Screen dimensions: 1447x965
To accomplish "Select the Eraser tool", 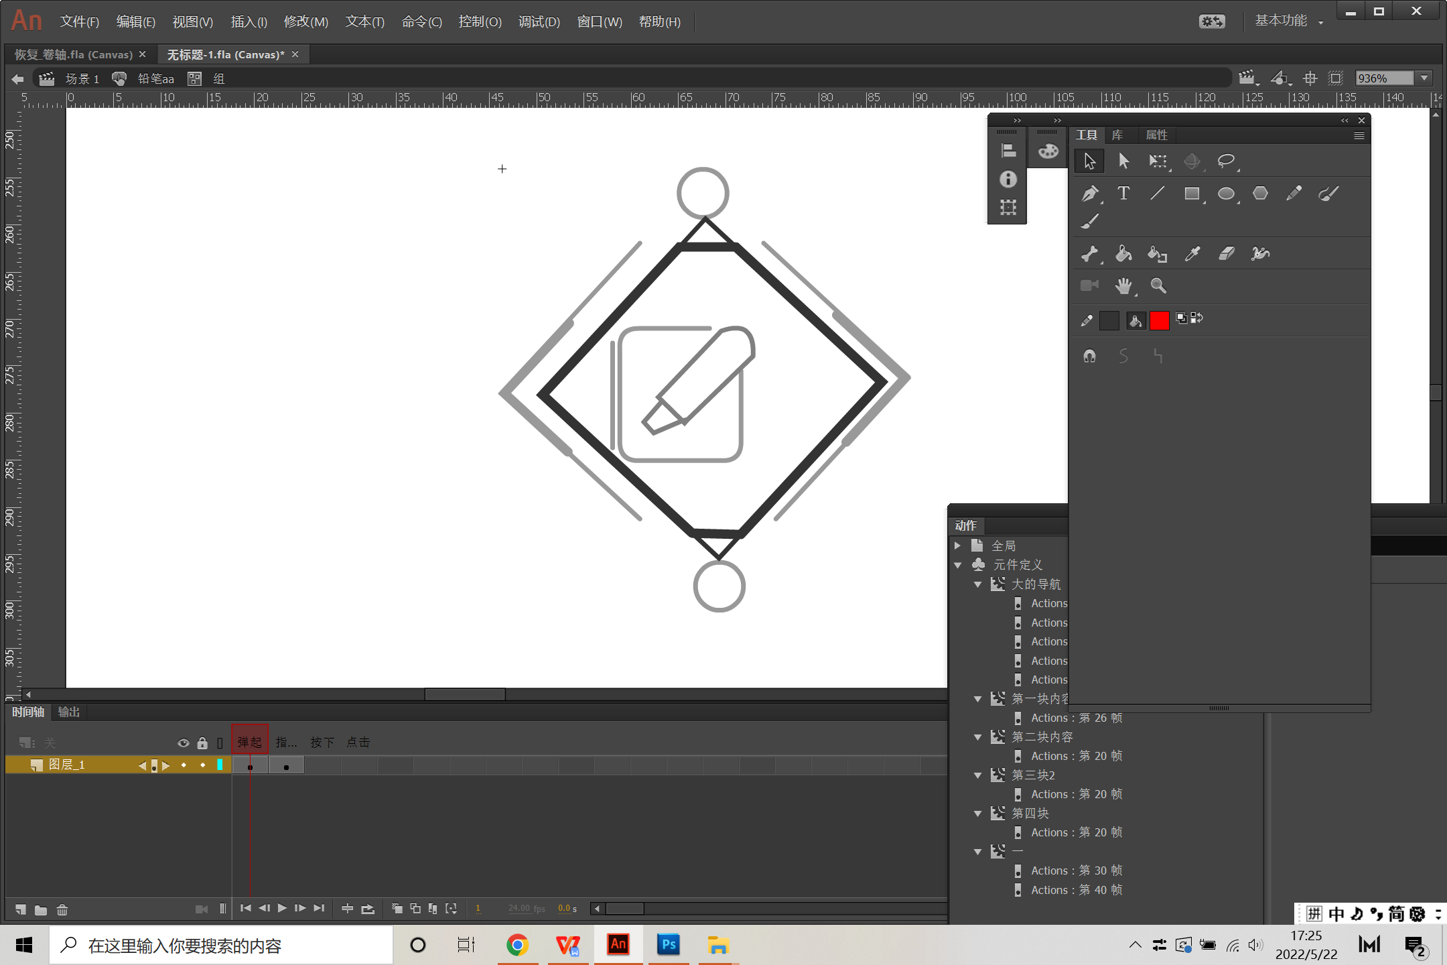I will click(1226, 253).
